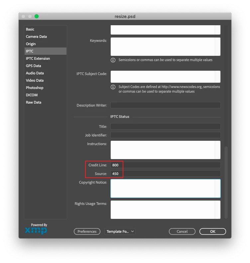Switch to the Camera Data section
This screenshot has height=263, width=250.
pos(45,37)
